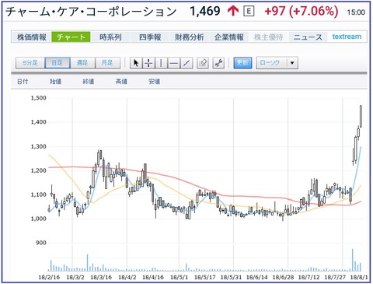
Task: Select the arrow pointer tool
Action: click(136, 63)
